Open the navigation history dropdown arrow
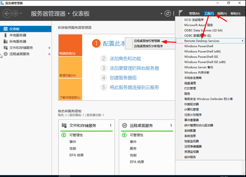246x177 pixels. [x=21, y=13]
